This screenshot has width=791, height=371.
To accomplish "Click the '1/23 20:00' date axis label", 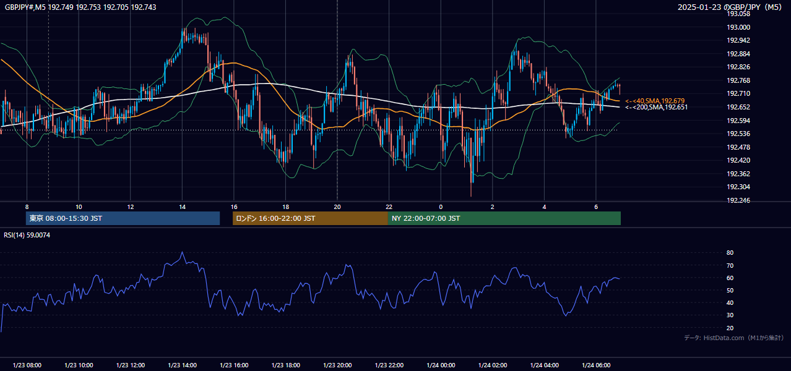I will click(337, 365).
